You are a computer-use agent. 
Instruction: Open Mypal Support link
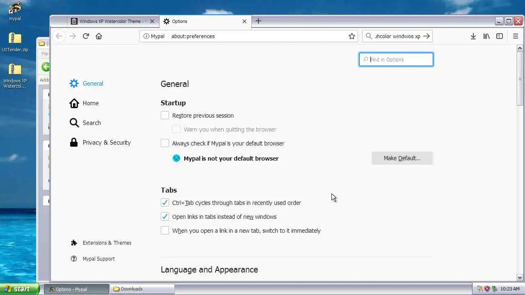point(93,259)
